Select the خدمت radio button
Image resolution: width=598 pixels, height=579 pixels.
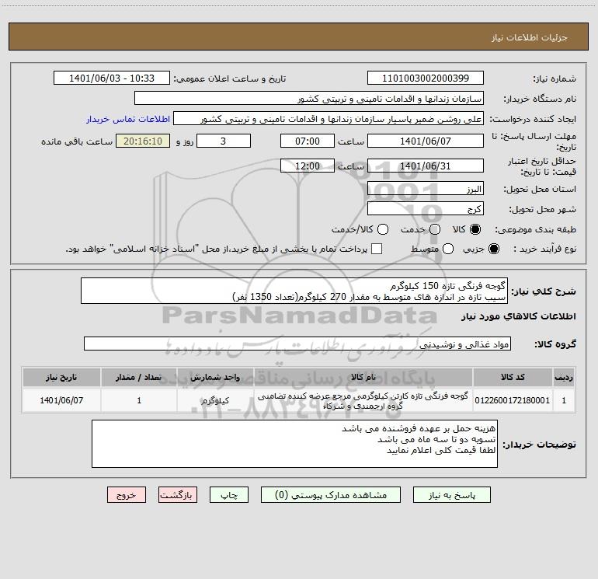point(435,229)
